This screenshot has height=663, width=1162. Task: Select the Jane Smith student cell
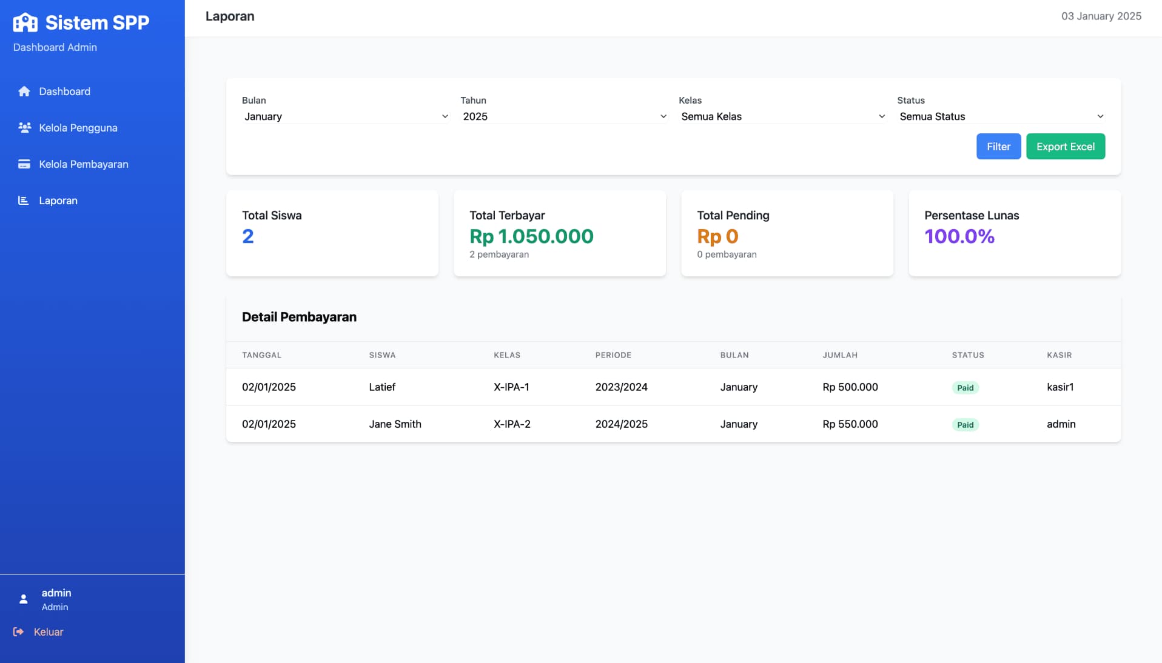click(395, 424)
